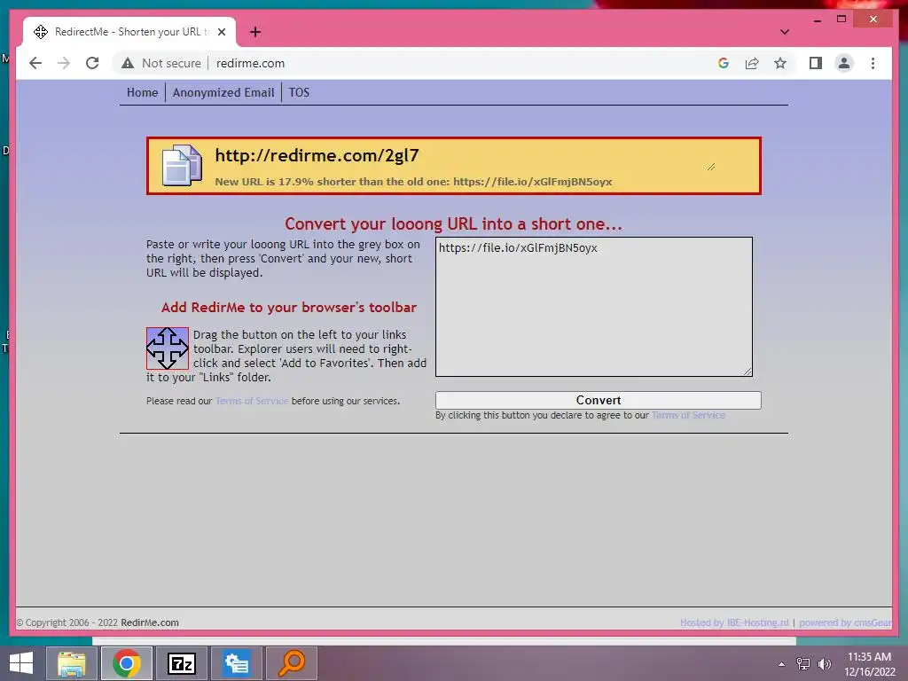Click the textarea resize handle corner
This screenshot has width=908, height=681.
coord(747,372)
